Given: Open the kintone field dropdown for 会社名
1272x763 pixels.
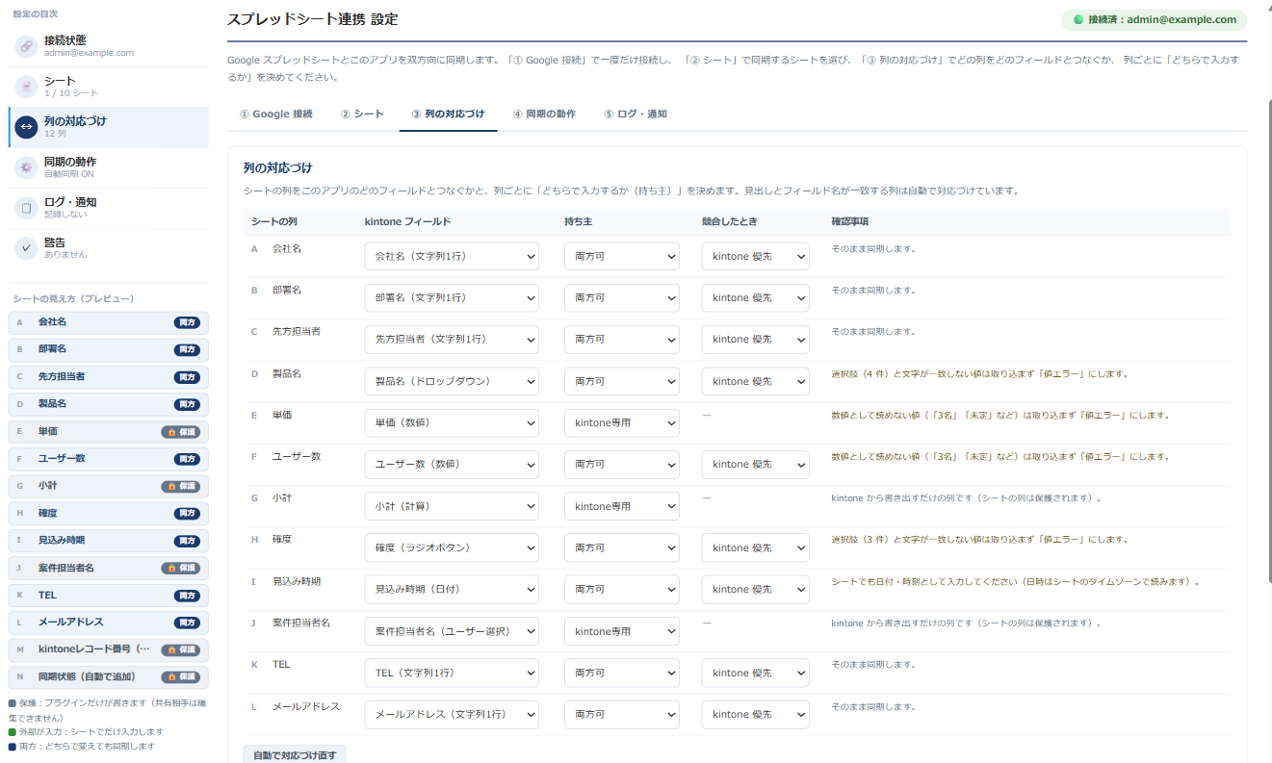Looking at the screenshot, I should pos(452,256).
